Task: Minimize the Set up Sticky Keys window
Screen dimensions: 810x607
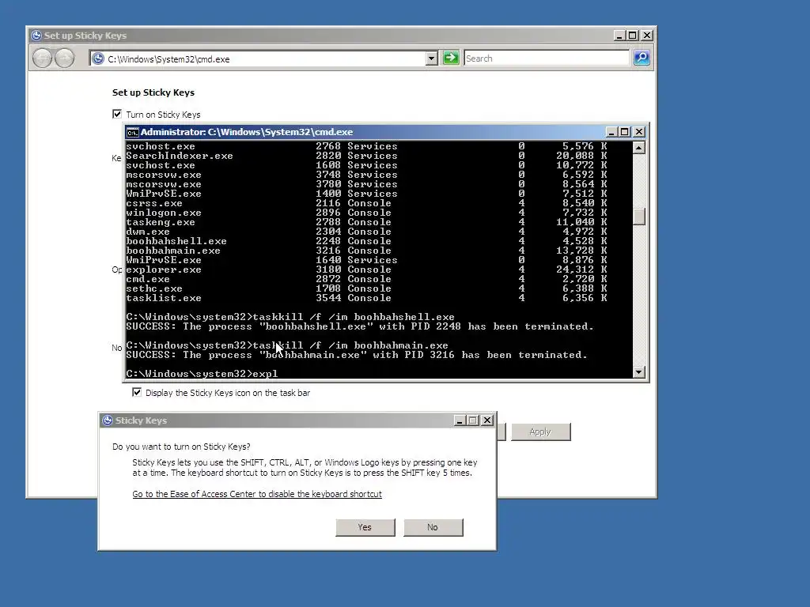Action: 619,36
